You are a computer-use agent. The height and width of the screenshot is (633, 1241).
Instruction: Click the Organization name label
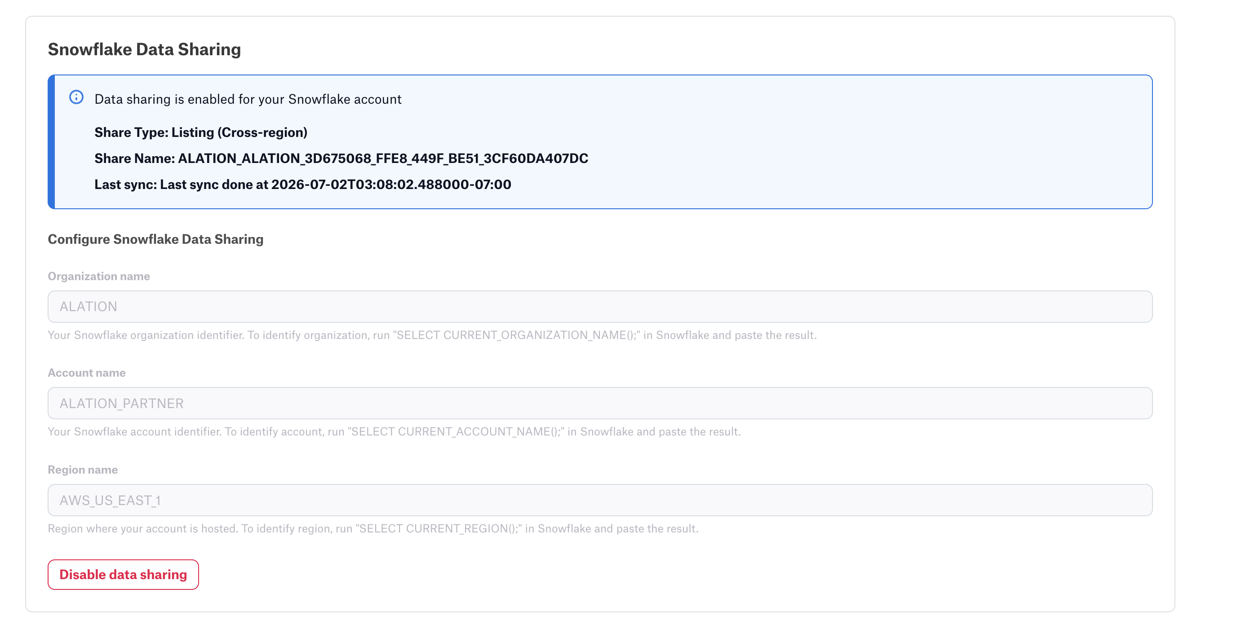[99, 276]
